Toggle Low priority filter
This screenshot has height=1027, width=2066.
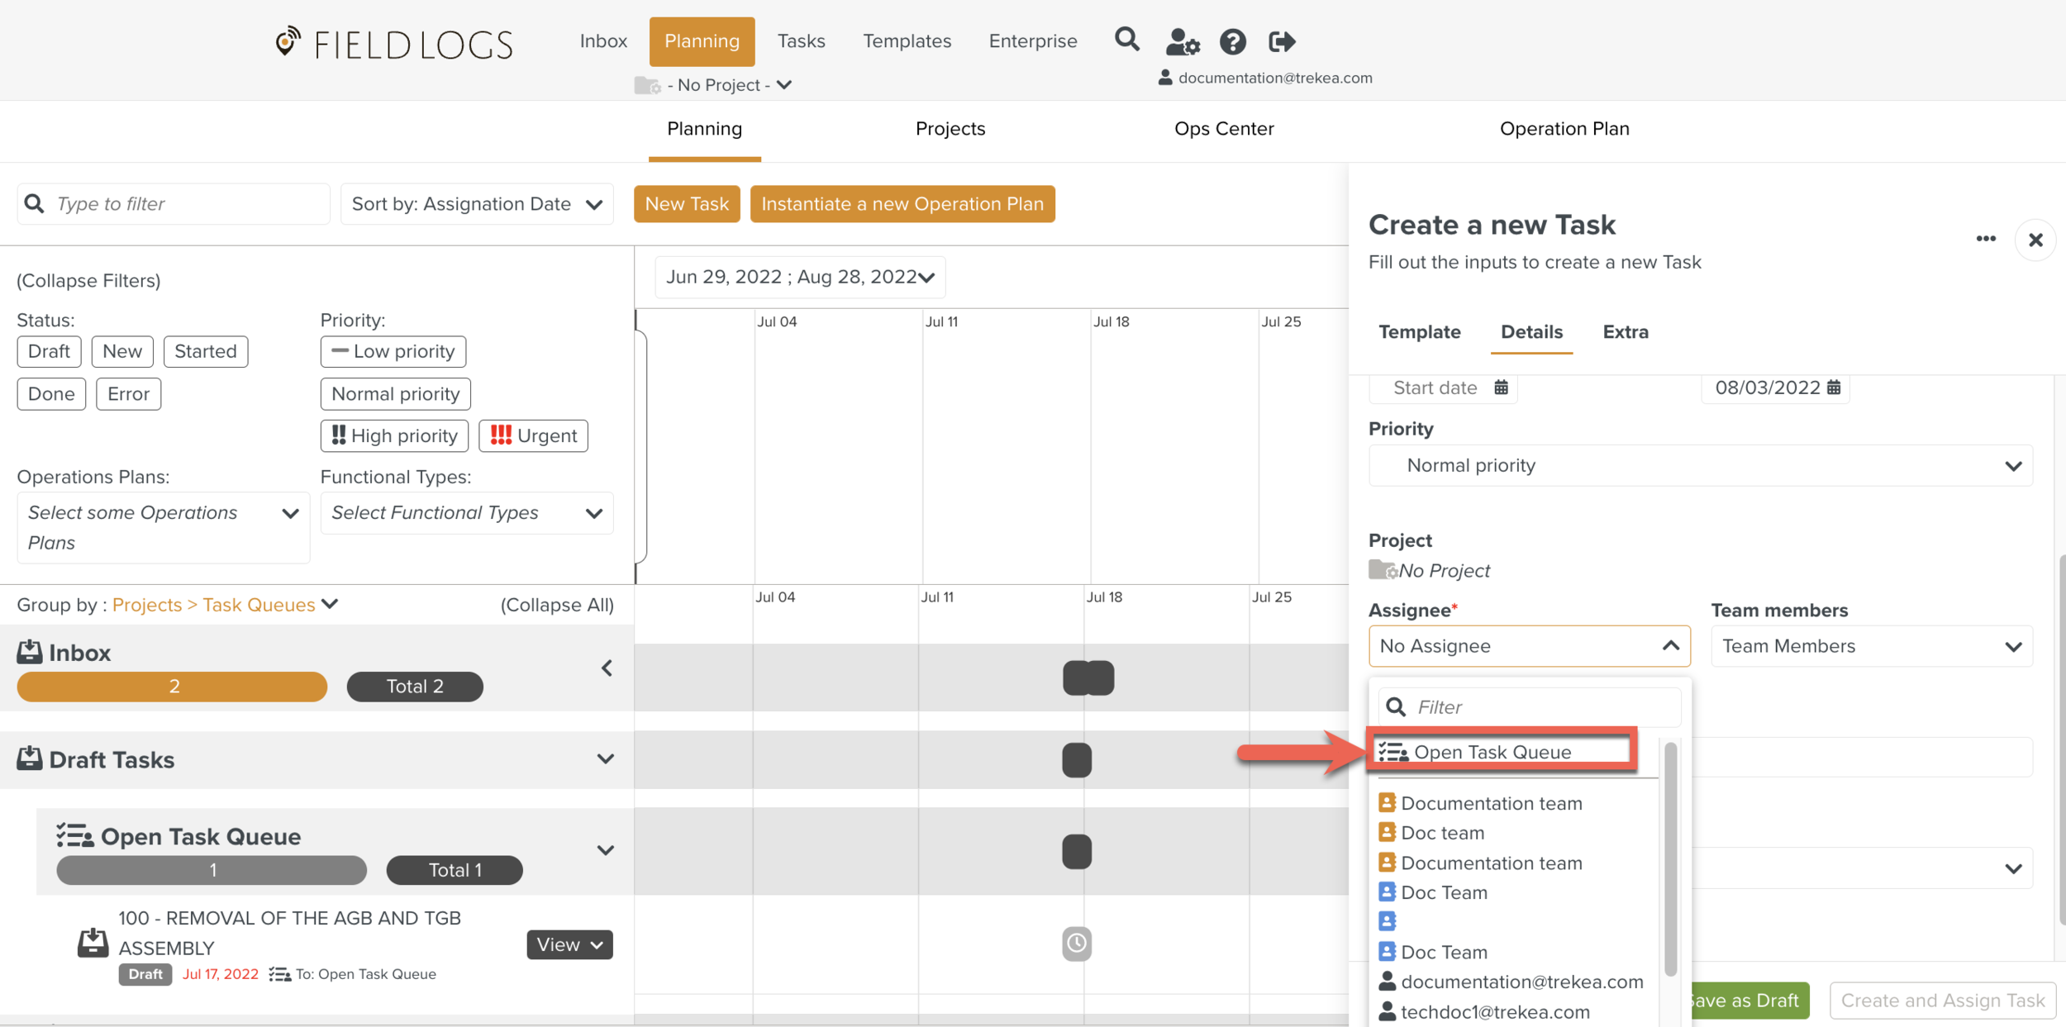[x=393, y=351]
